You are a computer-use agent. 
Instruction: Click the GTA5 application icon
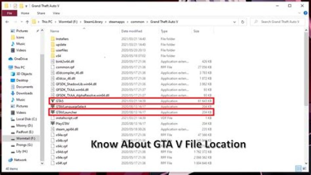click(53, 100)
